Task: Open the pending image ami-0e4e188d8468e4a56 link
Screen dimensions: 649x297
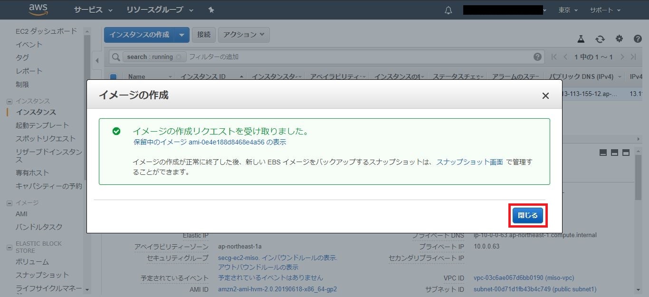Action: tap(210, 142)
